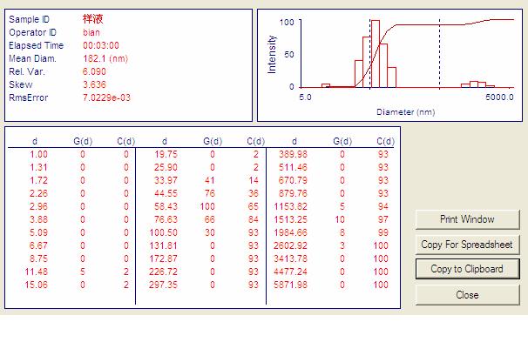Image resolution: width=528 pixels, height=349 pixels.
Task: Select diameter cell 33.97
Action: (166, 180)
